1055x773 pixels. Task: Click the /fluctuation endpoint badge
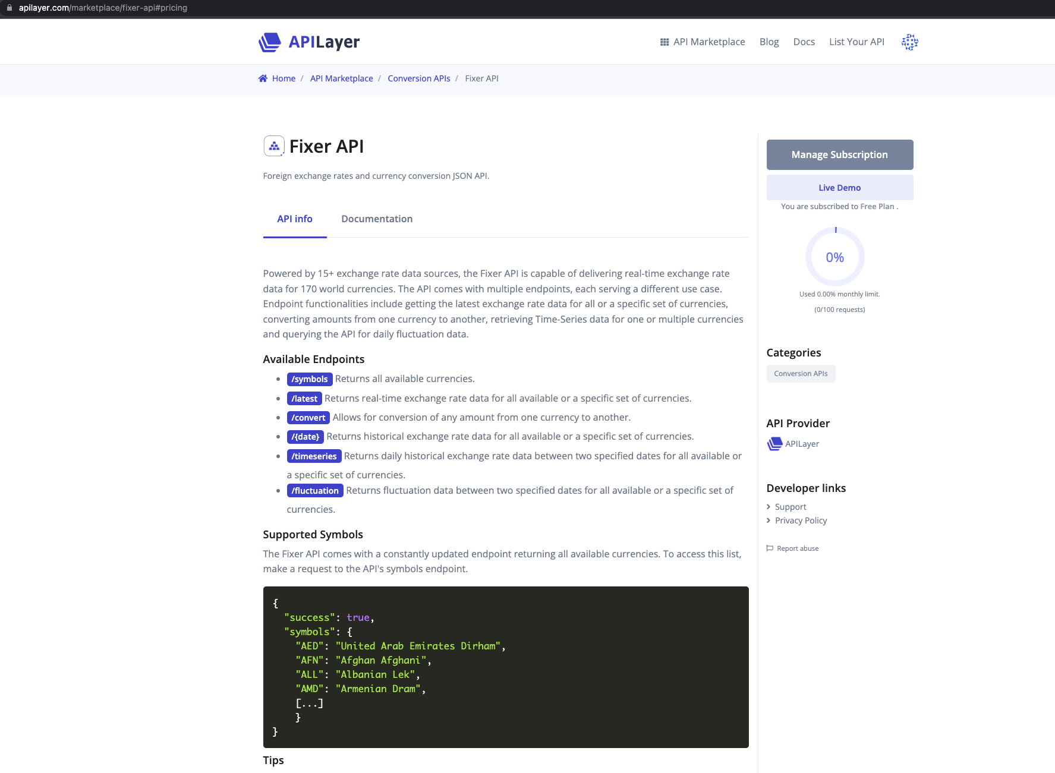click(x=315, y=491)
